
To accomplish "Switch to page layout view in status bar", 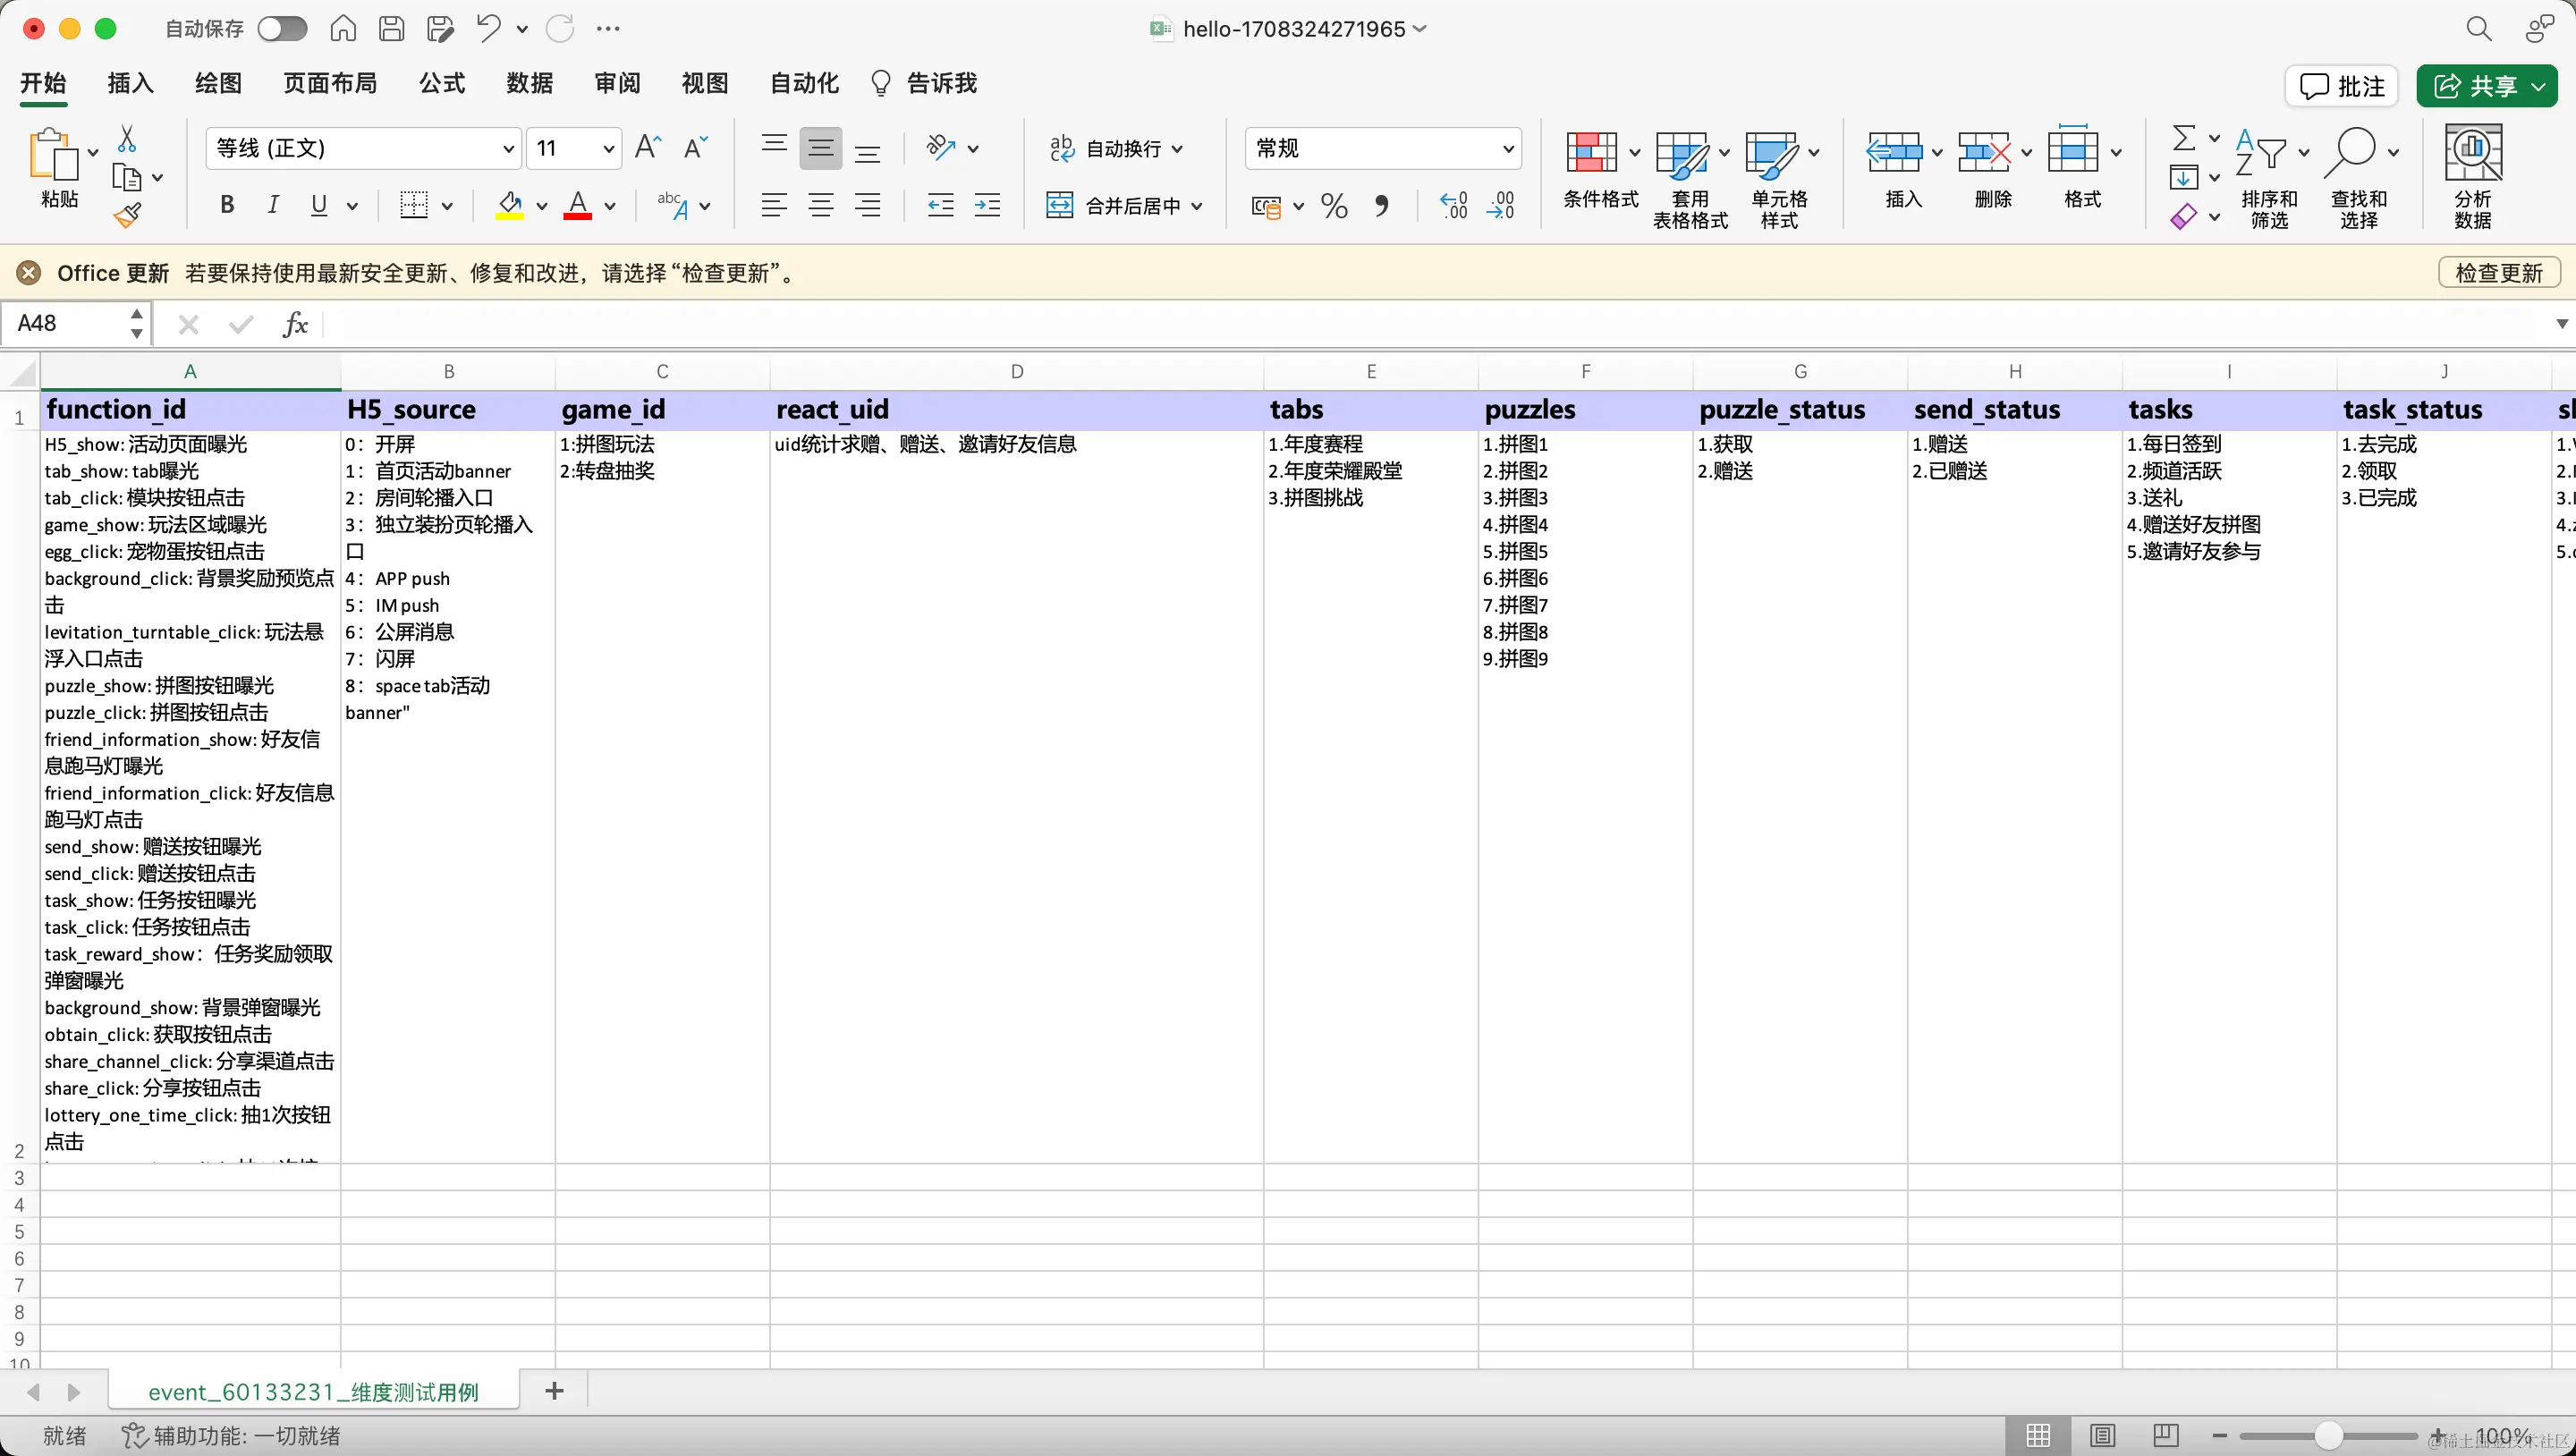I will [2103, 1436].
